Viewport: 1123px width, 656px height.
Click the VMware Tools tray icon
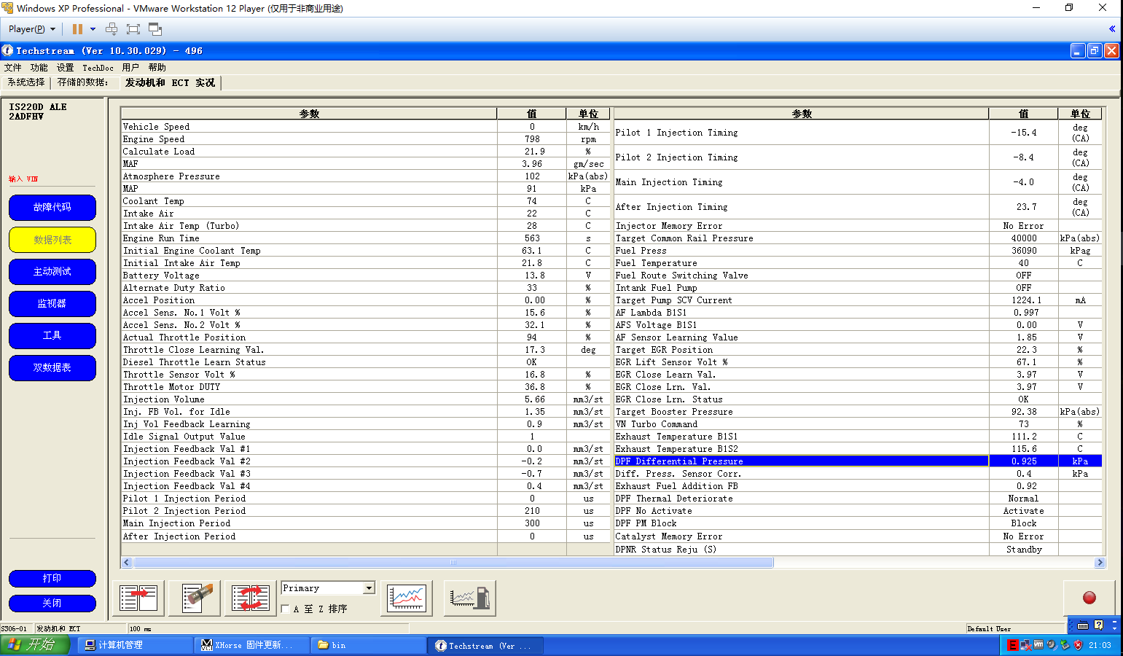[x=1038, y=645]
